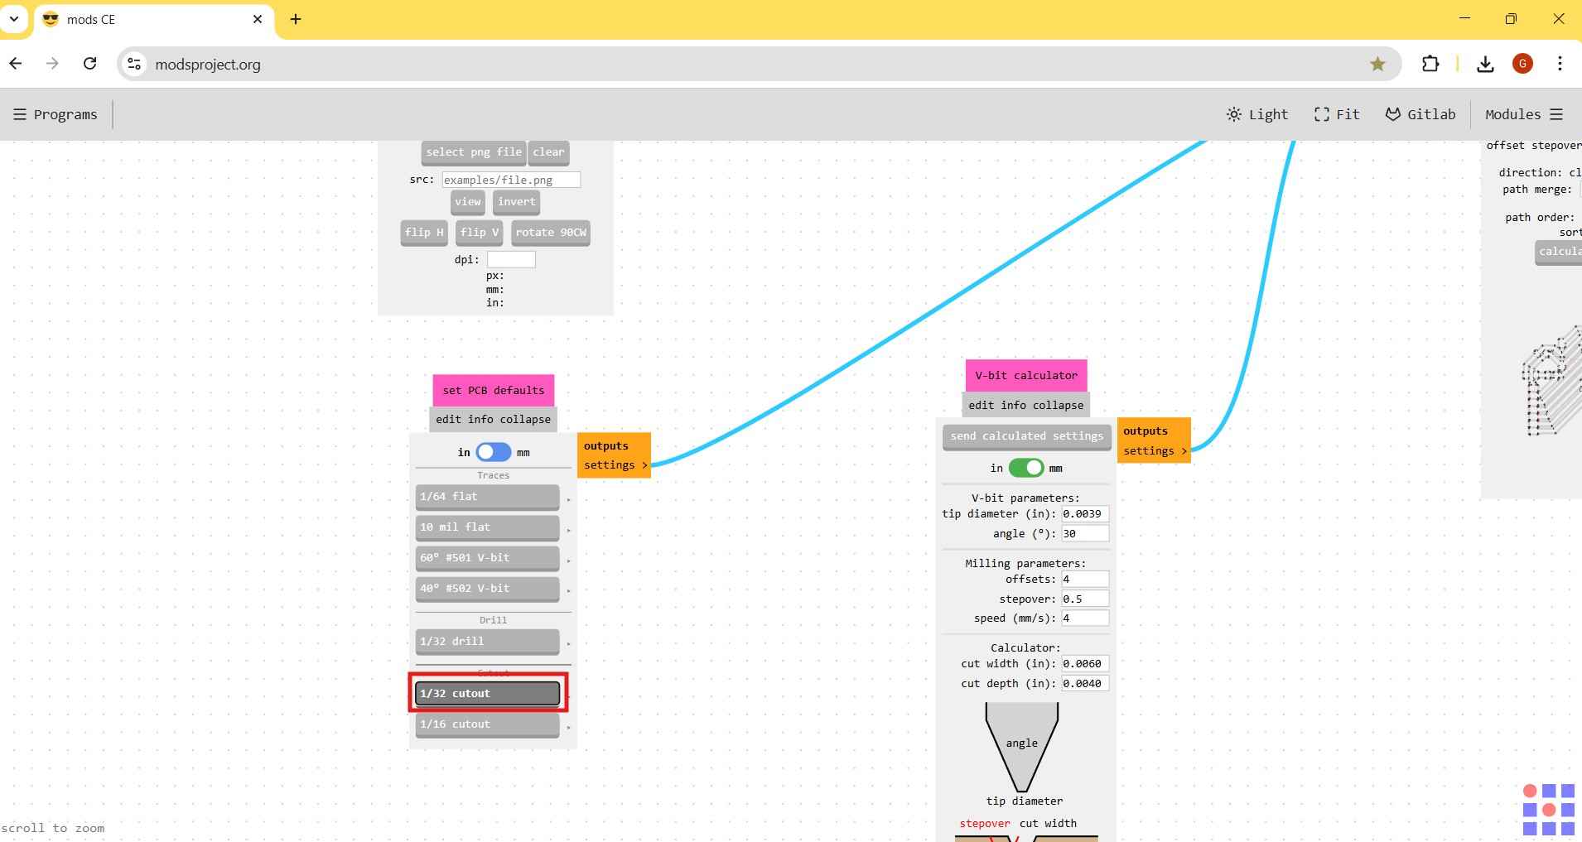Fit the view to the screen
This screenshot has height=842, width=1582.
(1337, 114)
